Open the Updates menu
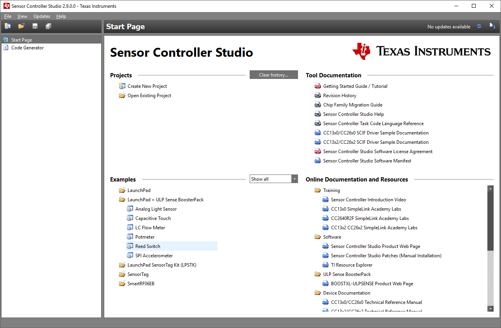Image resolution: width=501 pixels, height=328 pixels. coord(42,16)
